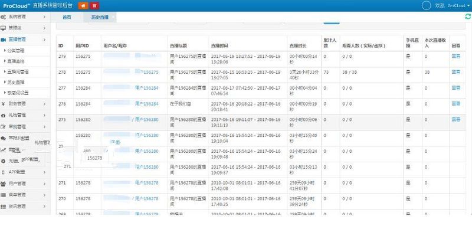
Task: Expand the 菜单管理 menu chevron
Action: pyautogui.click(x=45, y=195)
